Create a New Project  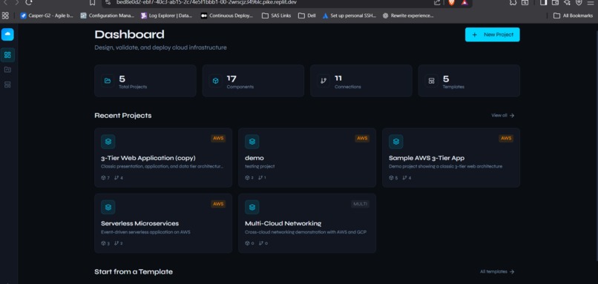[493, 35]
